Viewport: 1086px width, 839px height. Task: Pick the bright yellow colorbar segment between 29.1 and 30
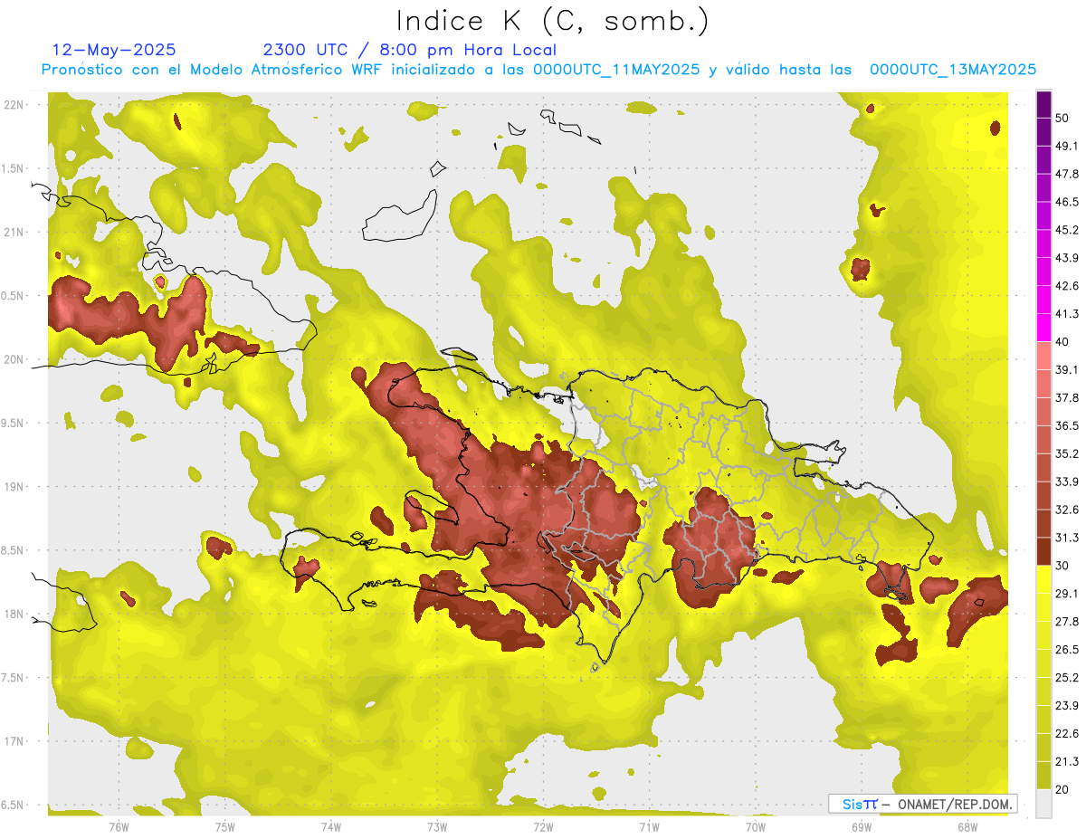coord(1044,579)
